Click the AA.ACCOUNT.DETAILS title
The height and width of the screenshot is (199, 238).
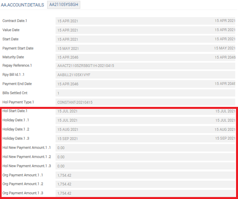[22, 5]
